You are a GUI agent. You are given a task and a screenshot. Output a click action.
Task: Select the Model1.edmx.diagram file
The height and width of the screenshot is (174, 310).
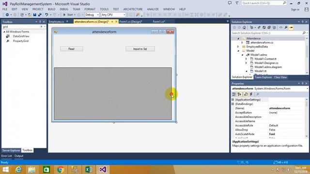click(x=268, y=67)
